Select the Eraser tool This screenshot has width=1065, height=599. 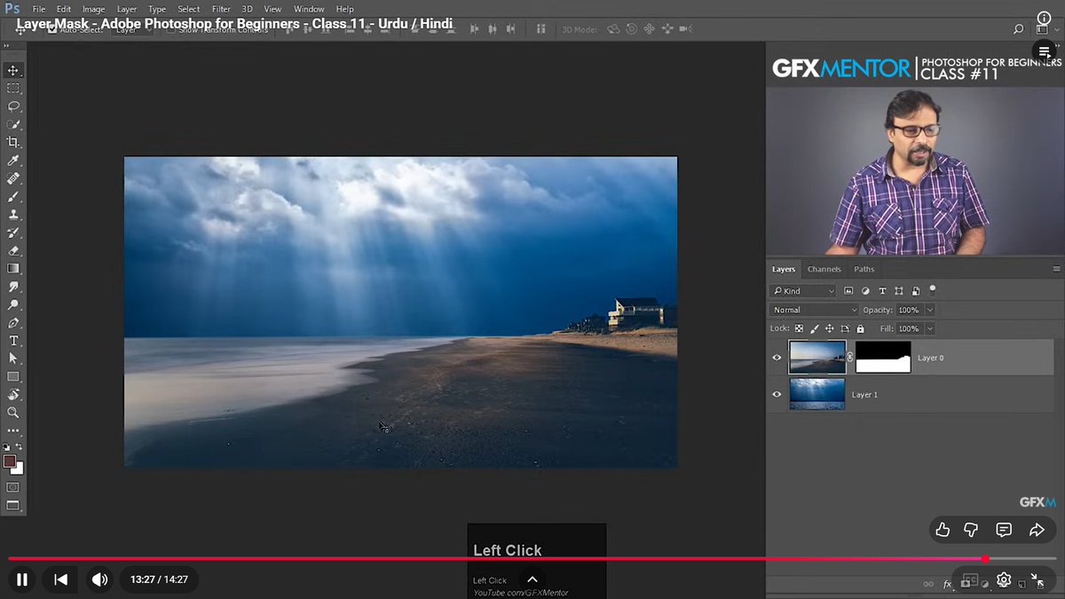13,250
